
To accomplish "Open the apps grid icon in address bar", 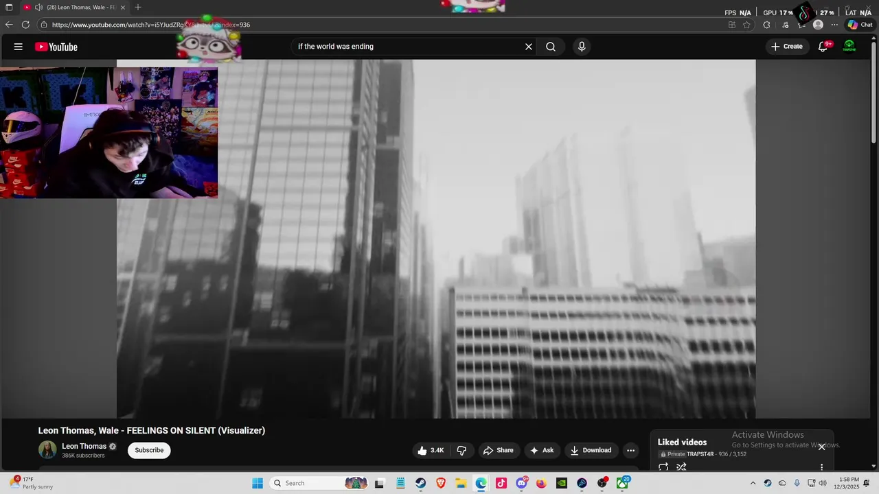I will (732, 25).
